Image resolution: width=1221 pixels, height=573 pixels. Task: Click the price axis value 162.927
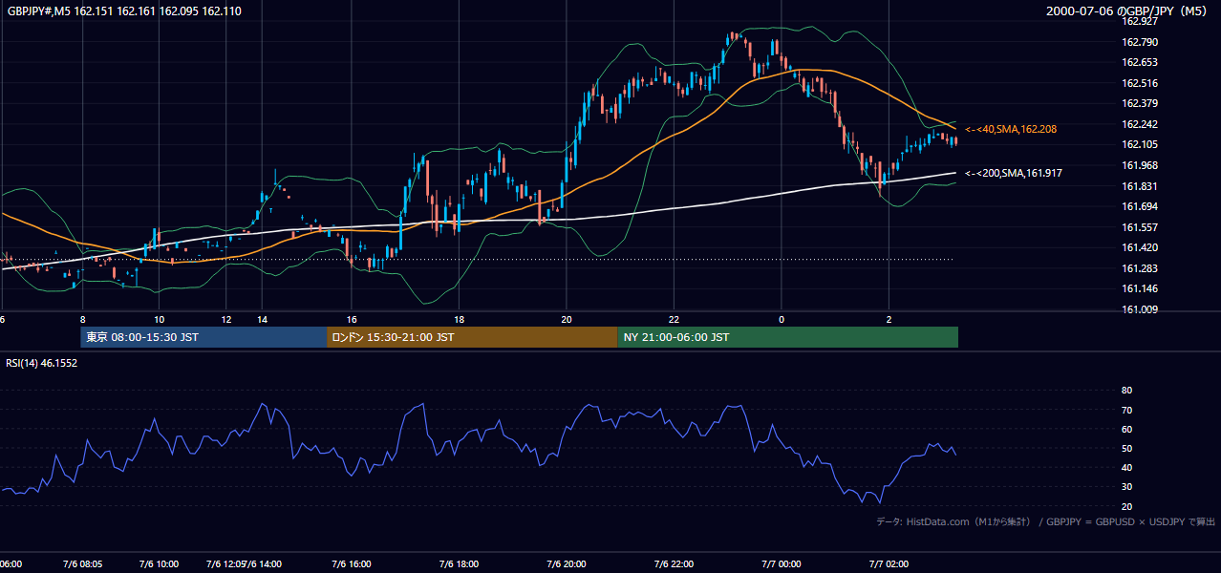coord(1140,21)
